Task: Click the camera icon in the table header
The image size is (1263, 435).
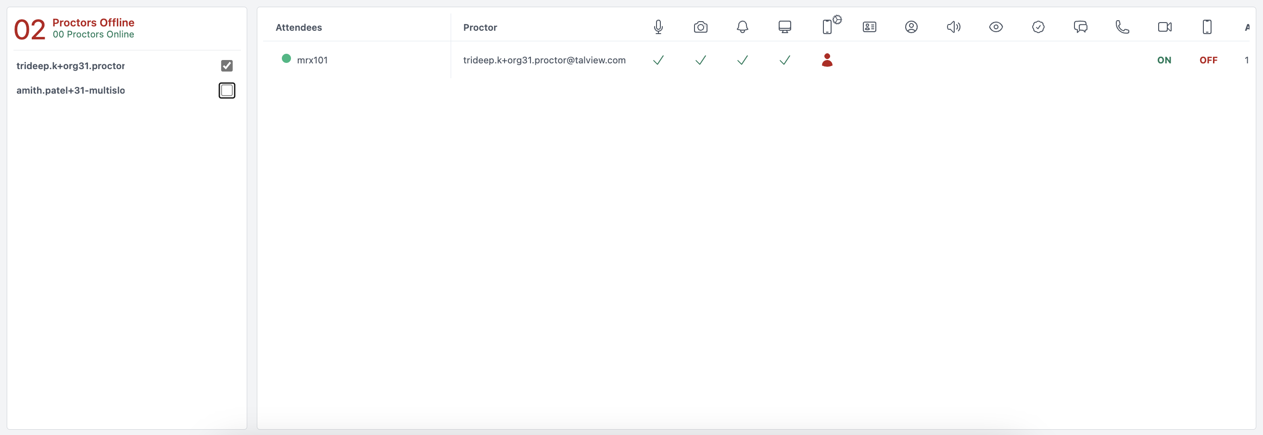Action: click(x=701, y=27)
